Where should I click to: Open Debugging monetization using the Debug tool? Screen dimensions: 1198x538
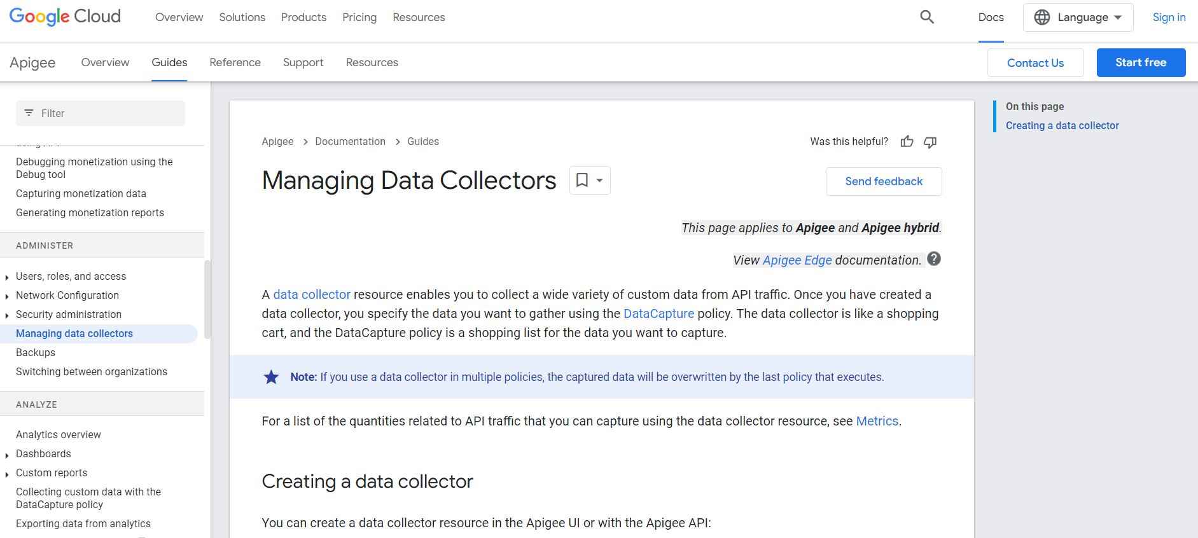point(94,168)
